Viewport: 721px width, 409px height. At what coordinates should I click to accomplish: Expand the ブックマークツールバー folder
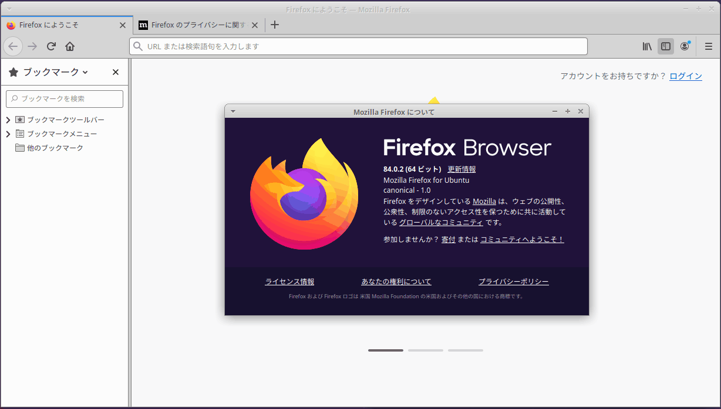pos(8,120)
